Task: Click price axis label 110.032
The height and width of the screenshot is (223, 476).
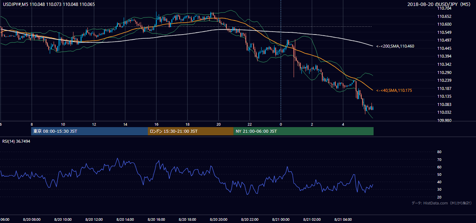Action: [x=444, y=112]
